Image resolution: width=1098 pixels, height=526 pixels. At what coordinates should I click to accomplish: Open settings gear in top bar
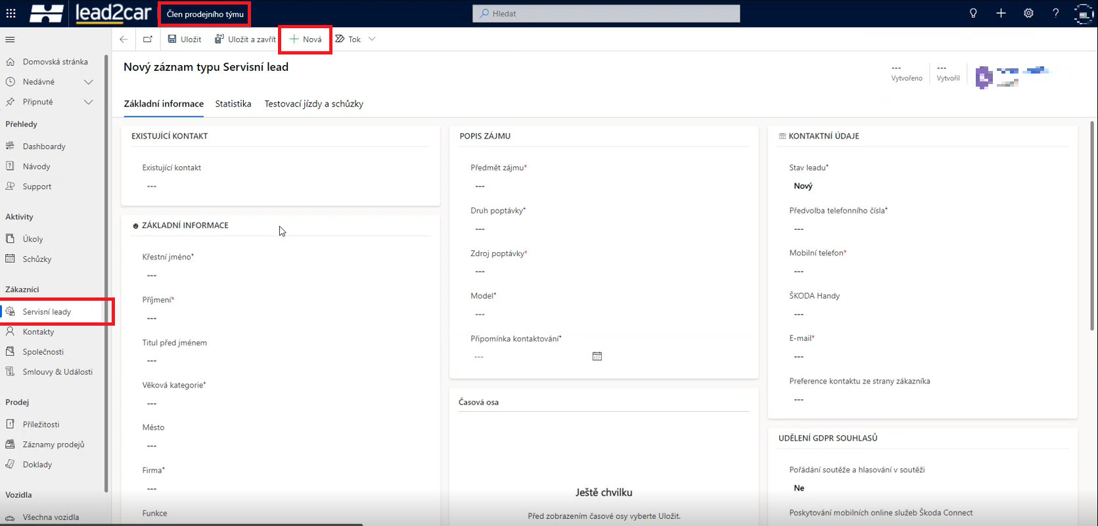point(1028,13)
